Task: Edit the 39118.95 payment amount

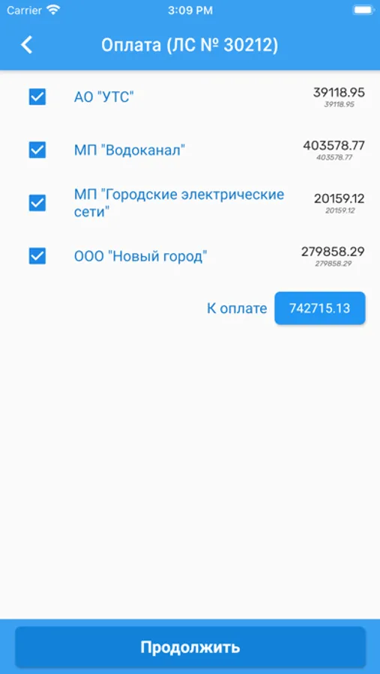Action: [339, 92]
